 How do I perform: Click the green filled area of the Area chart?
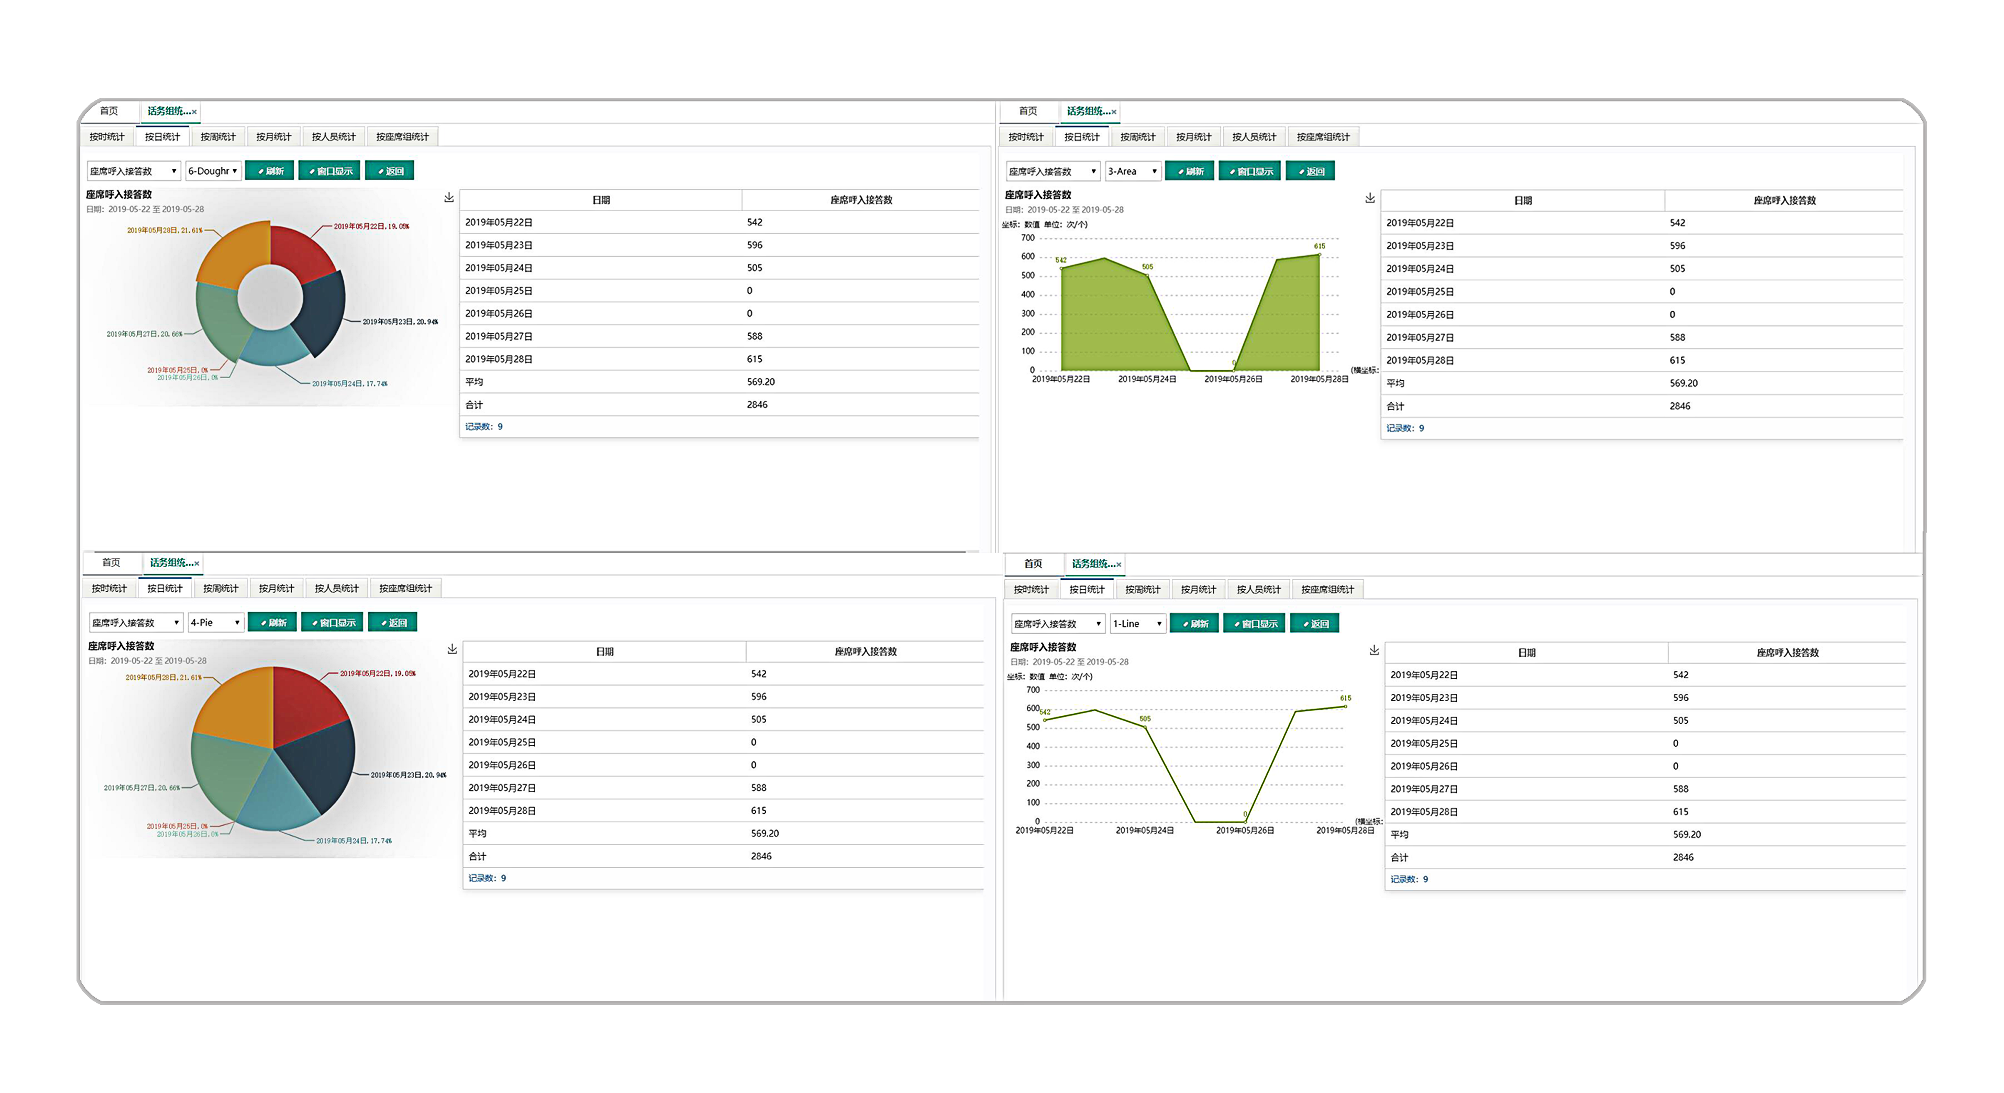click(x=1112, y=319)
